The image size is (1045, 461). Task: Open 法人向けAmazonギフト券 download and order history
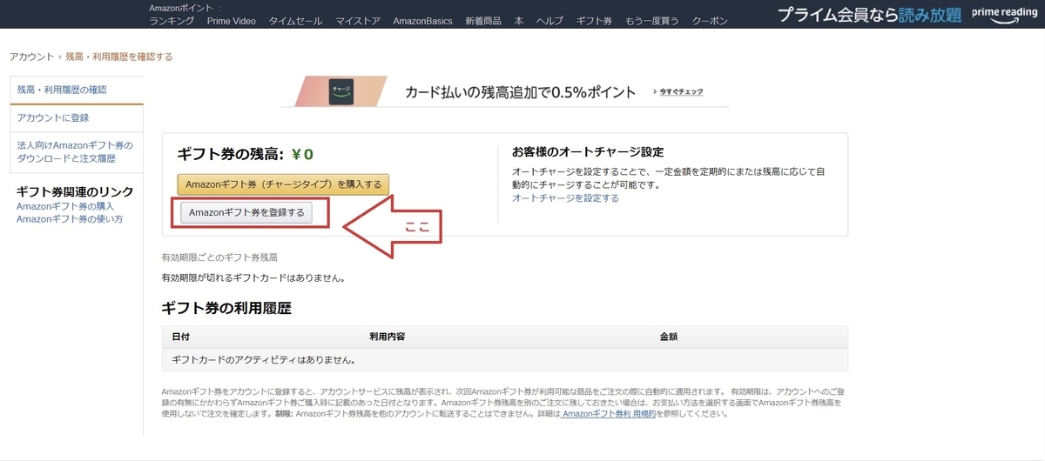point(77,151)
